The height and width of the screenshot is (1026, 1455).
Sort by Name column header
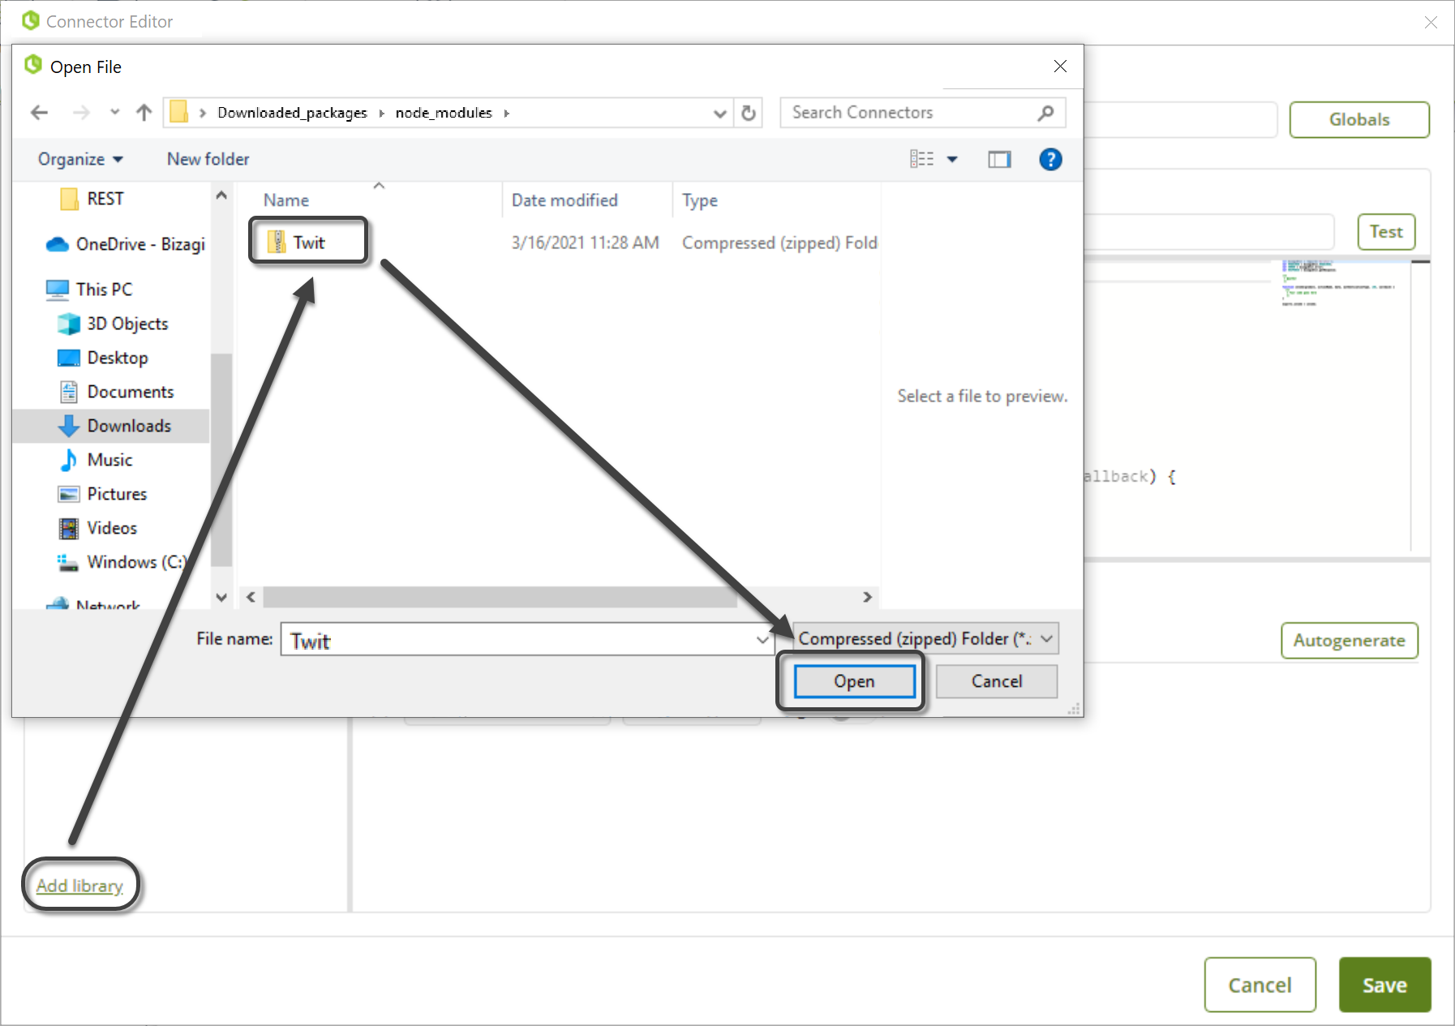pyautogui.click(x=286, y=200)
